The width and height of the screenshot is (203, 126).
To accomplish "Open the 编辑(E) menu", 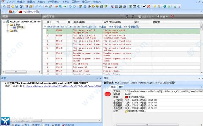I will [x=21, y=2].
